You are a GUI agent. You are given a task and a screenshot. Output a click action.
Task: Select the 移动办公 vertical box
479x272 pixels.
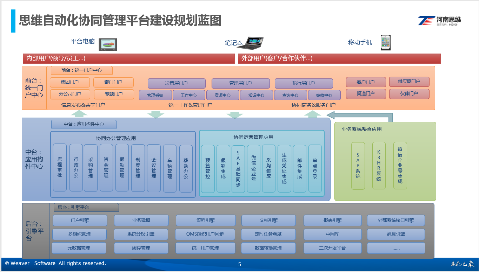coord(186,169)
